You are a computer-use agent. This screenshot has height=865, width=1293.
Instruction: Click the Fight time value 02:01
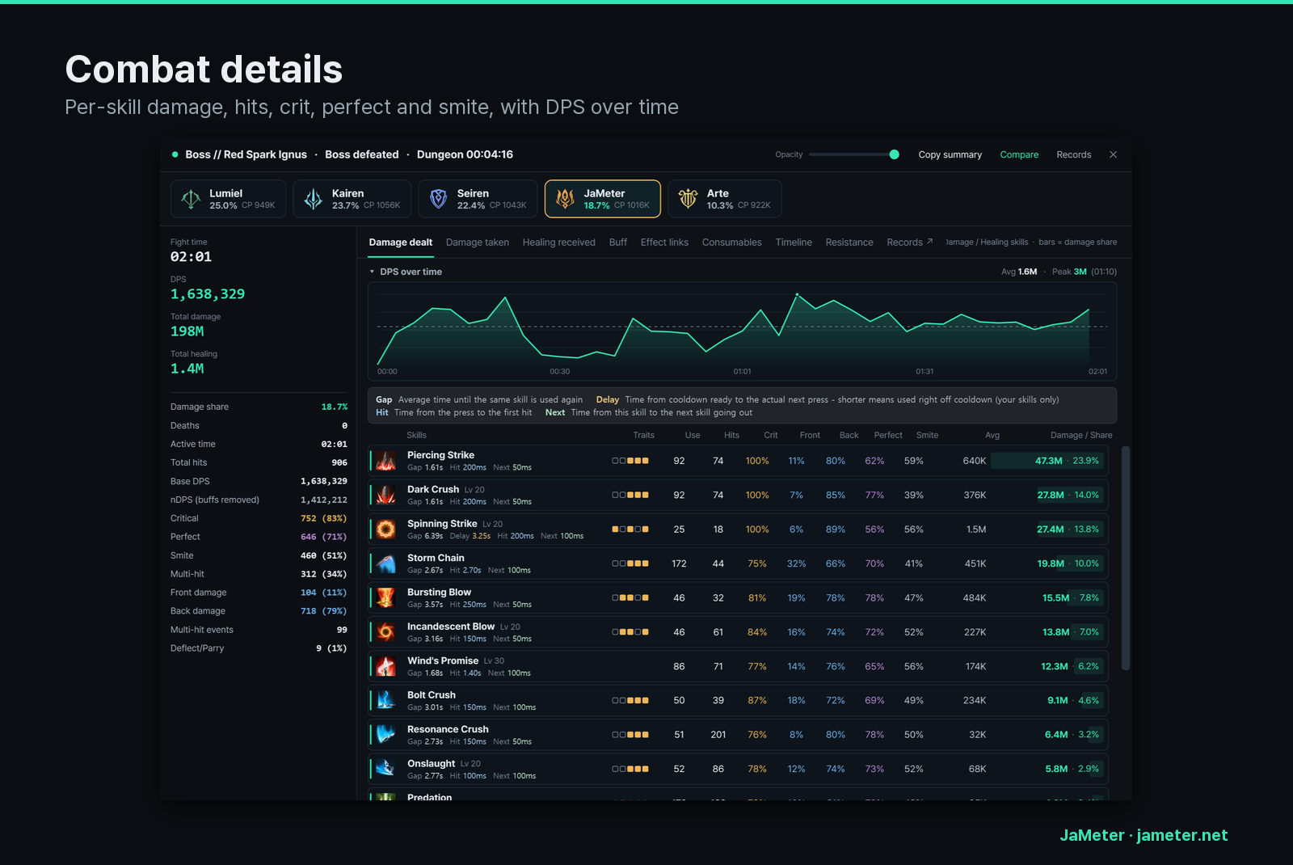click(x=192, y=257)
